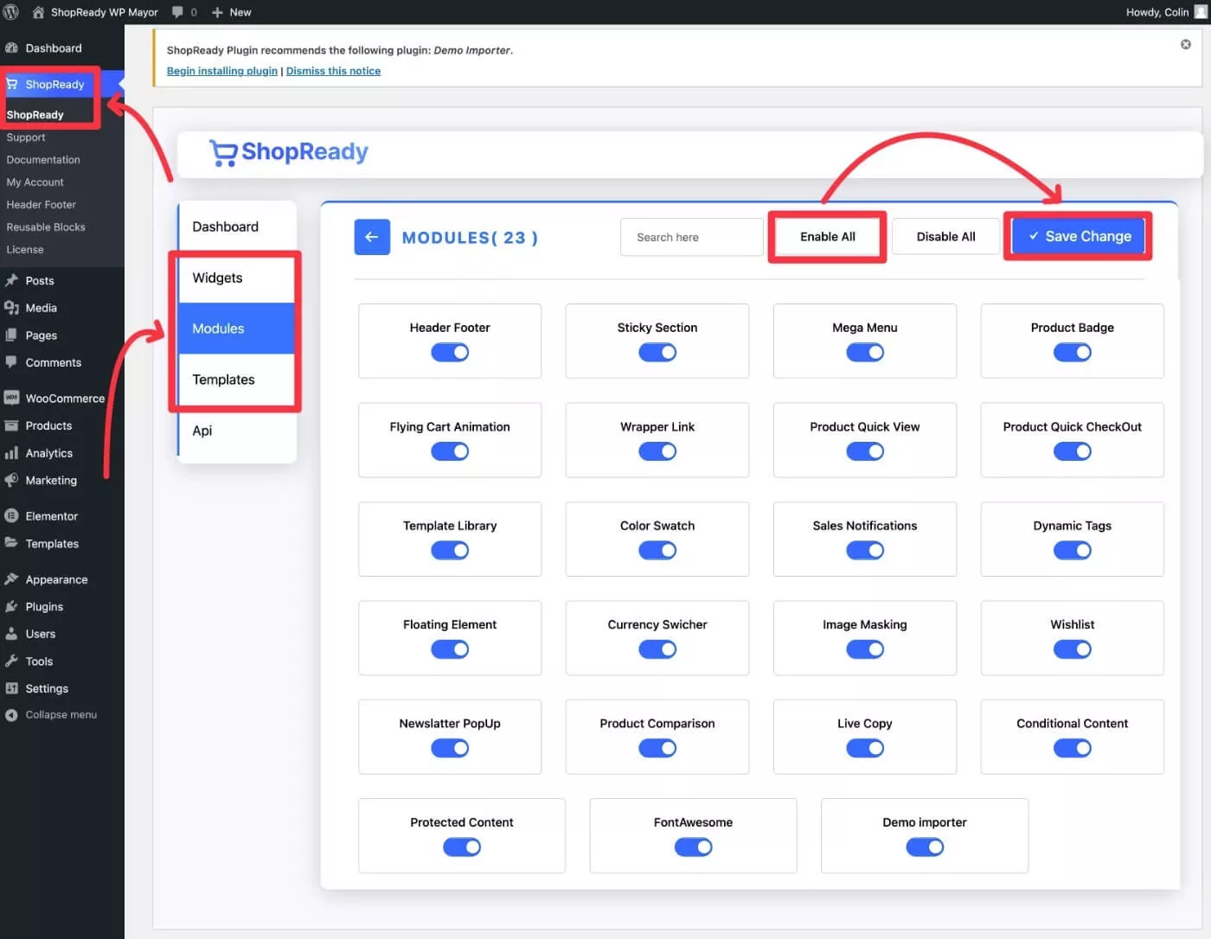The height and width of the screenshot is (939, 1211).
Task: Open the Documentation submenu link
Action: tap(43, 160)
